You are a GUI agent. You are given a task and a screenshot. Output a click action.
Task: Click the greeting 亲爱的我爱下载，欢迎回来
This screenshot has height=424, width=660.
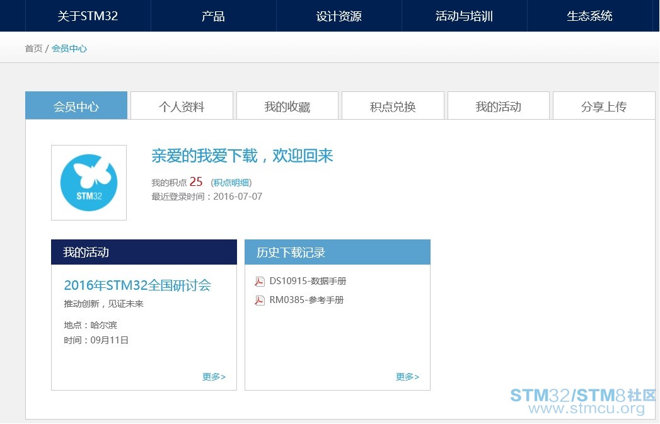(242, 156)
